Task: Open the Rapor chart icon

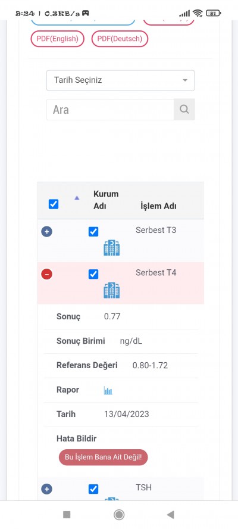Action: (x=108, y=391)
